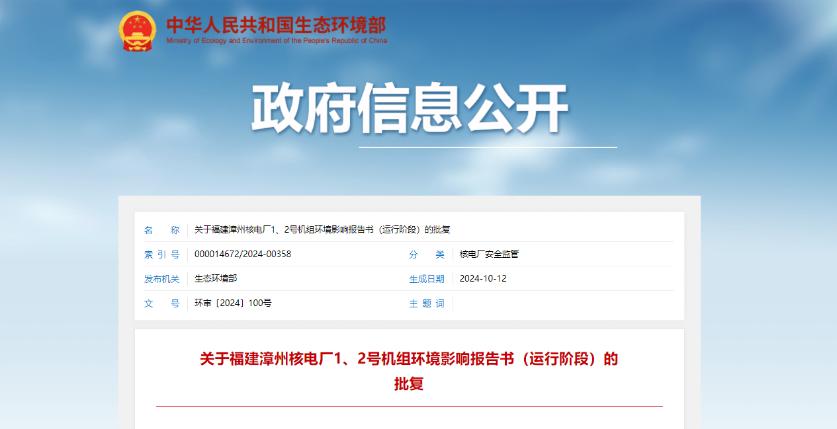Click the English ministry name subtitle
Screen dimensions: 837x429
[x=277, y=41]
